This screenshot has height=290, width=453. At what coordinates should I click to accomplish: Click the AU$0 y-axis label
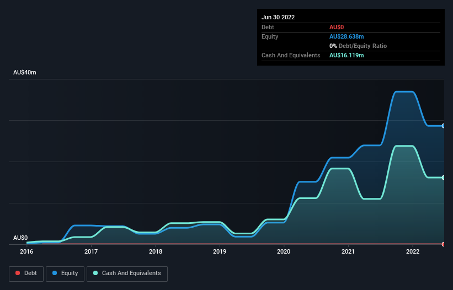click(20, 238)
